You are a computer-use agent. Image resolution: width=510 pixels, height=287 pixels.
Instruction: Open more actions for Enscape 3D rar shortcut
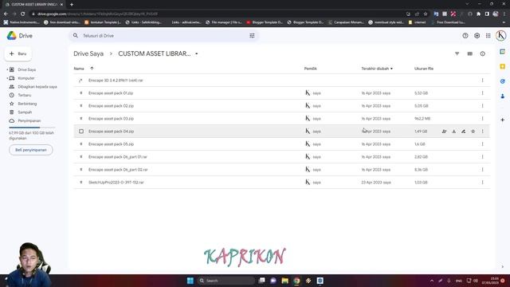pyautogui.click(x=483, y=81)
